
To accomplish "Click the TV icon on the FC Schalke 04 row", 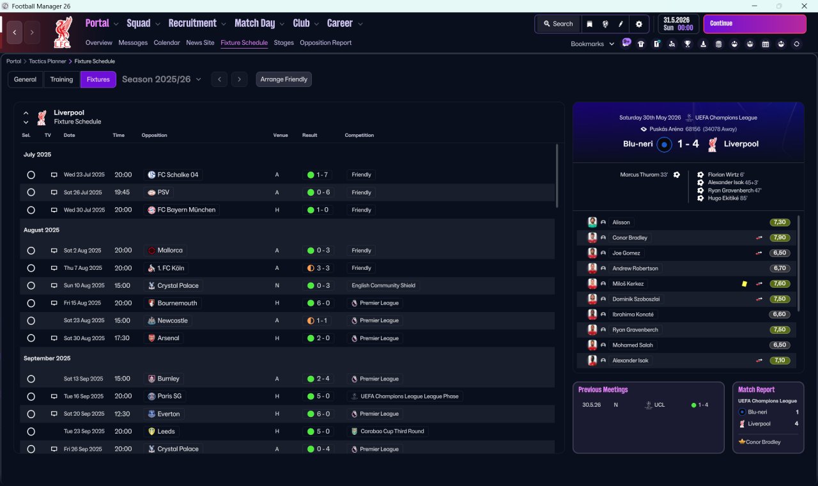I will [x=54, y=175].
